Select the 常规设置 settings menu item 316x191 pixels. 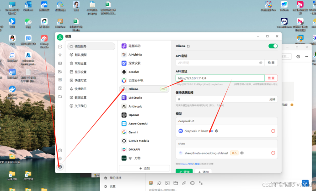click(x=91, y=63)
